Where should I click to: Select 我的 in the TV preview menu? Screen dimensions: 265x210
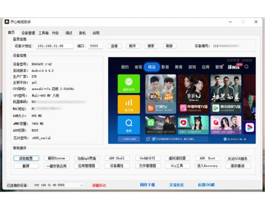pyautogui.click(x=125, y=67)
